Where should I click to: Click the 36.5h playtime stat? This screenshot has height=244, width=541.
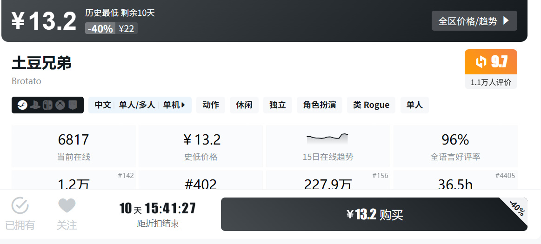455,185
